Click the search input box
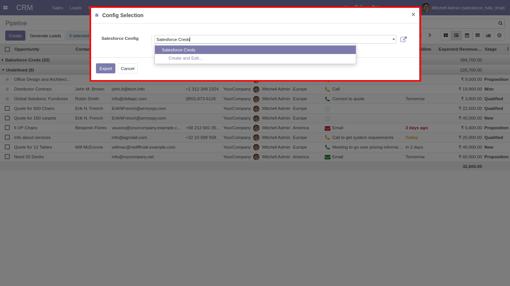 click(x=459, y=23)
